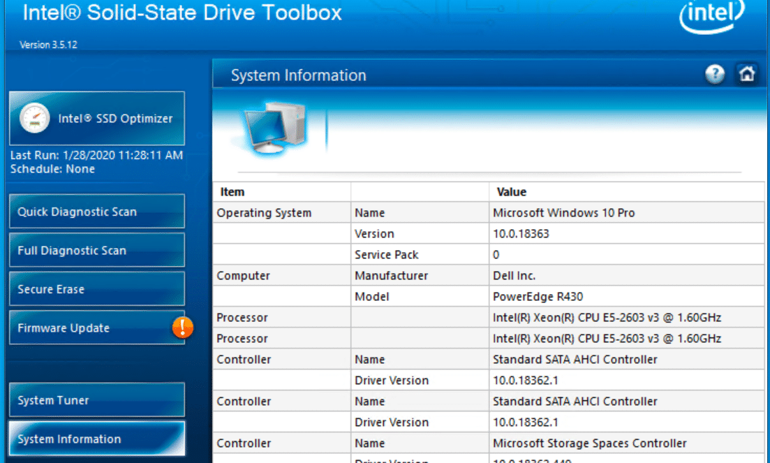Select the Service Pack value 0

tap(496, 255)
